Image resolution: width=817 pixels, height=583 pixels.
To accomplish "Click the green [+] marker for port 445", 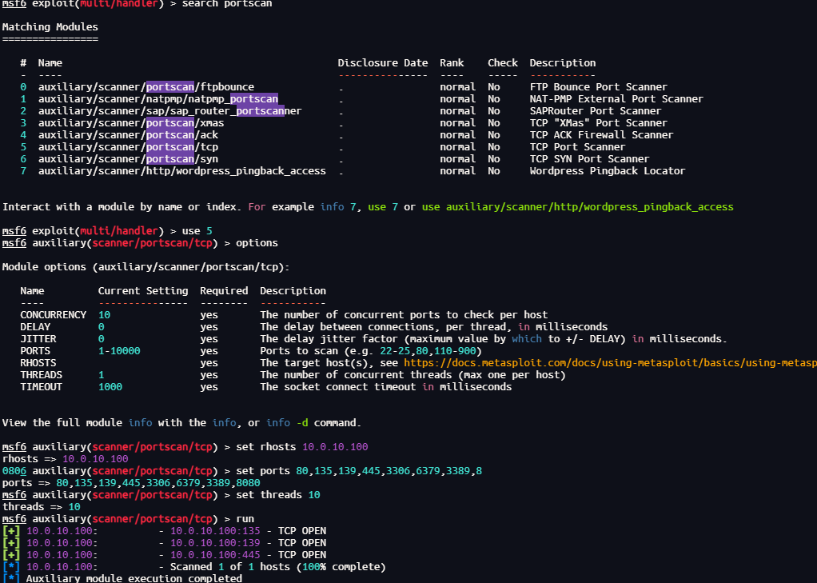I will (11, 555).
